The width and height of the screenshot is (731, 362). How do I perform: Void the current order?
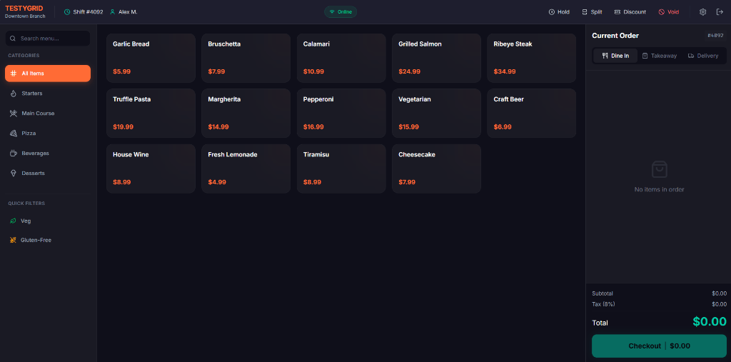point(668,12)
